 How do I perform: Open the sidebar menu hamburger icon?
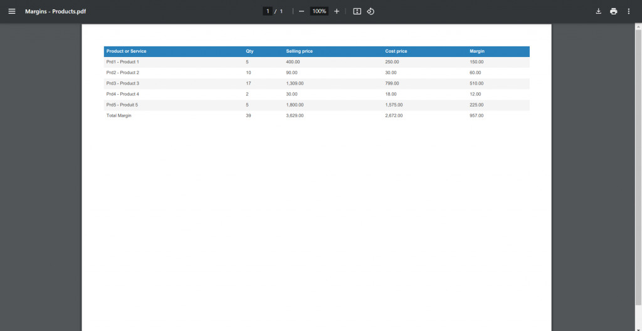coord(12,11)
